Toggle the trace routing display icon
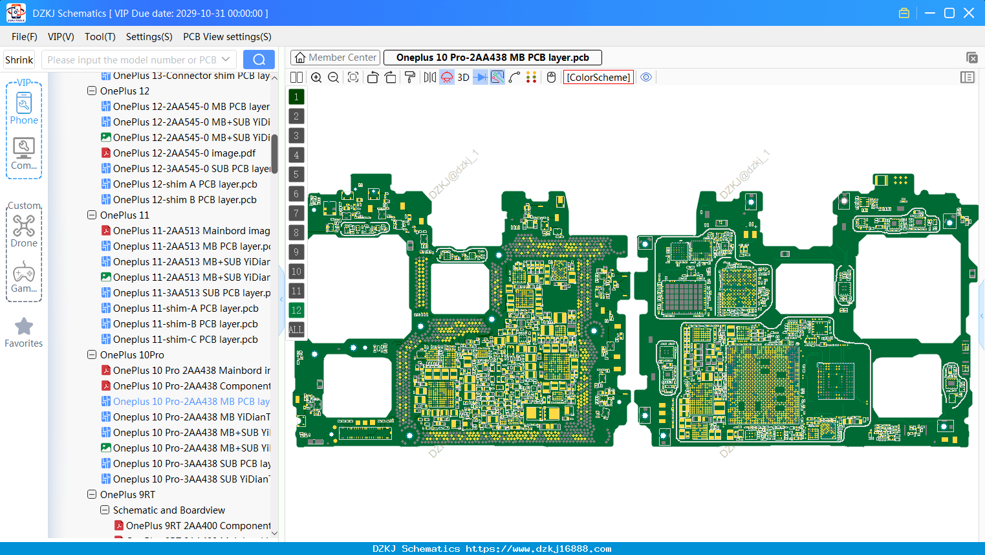Screen dimensions: 985x555 click(497, 78)
